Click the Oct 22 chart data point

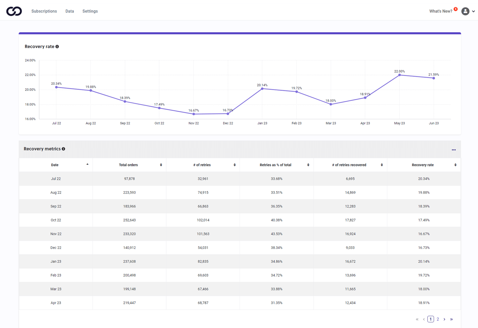pos(159,108)
